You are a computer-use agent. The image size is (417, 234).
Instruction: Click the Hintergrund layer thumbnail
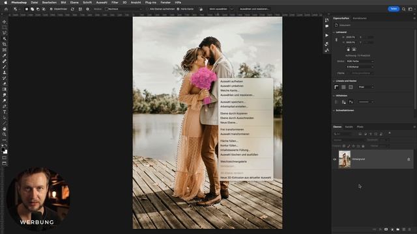click(x=345, y=159)
